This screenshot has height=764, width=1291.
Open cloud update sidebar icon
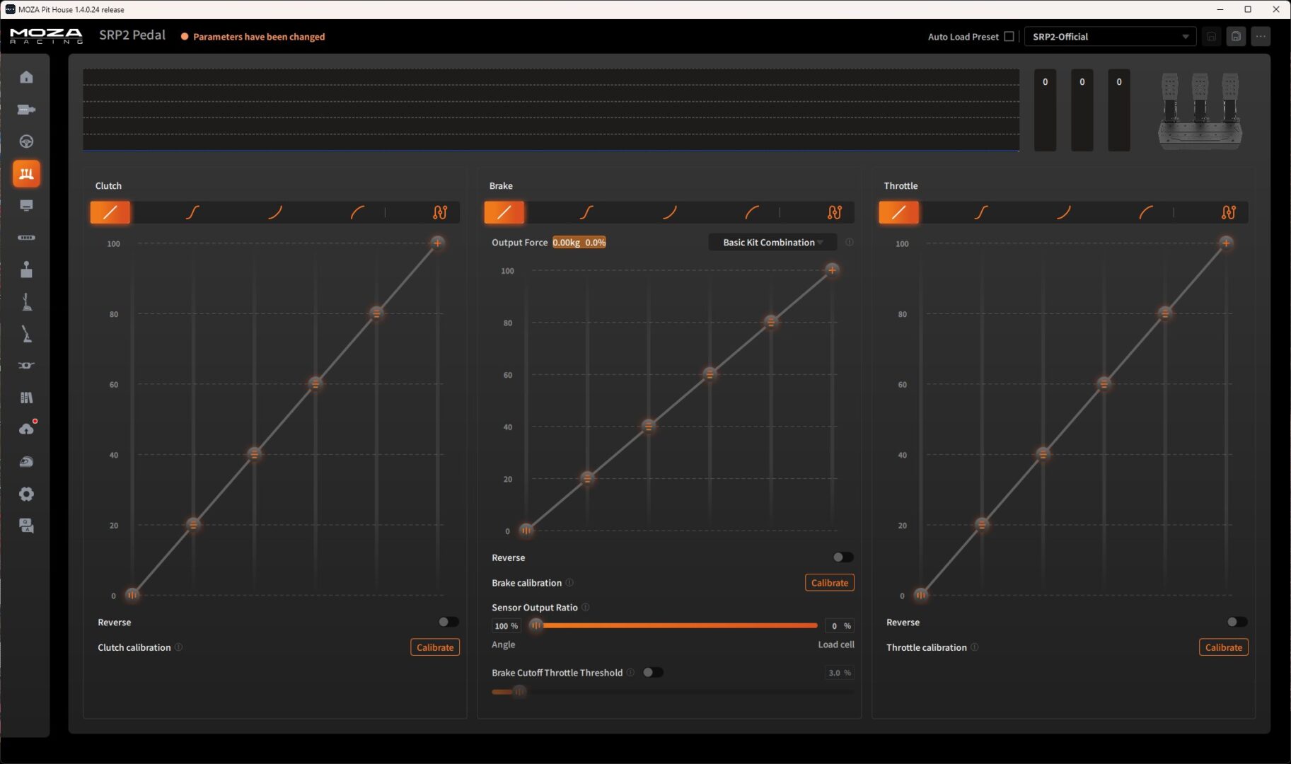(x=26, y=429)
